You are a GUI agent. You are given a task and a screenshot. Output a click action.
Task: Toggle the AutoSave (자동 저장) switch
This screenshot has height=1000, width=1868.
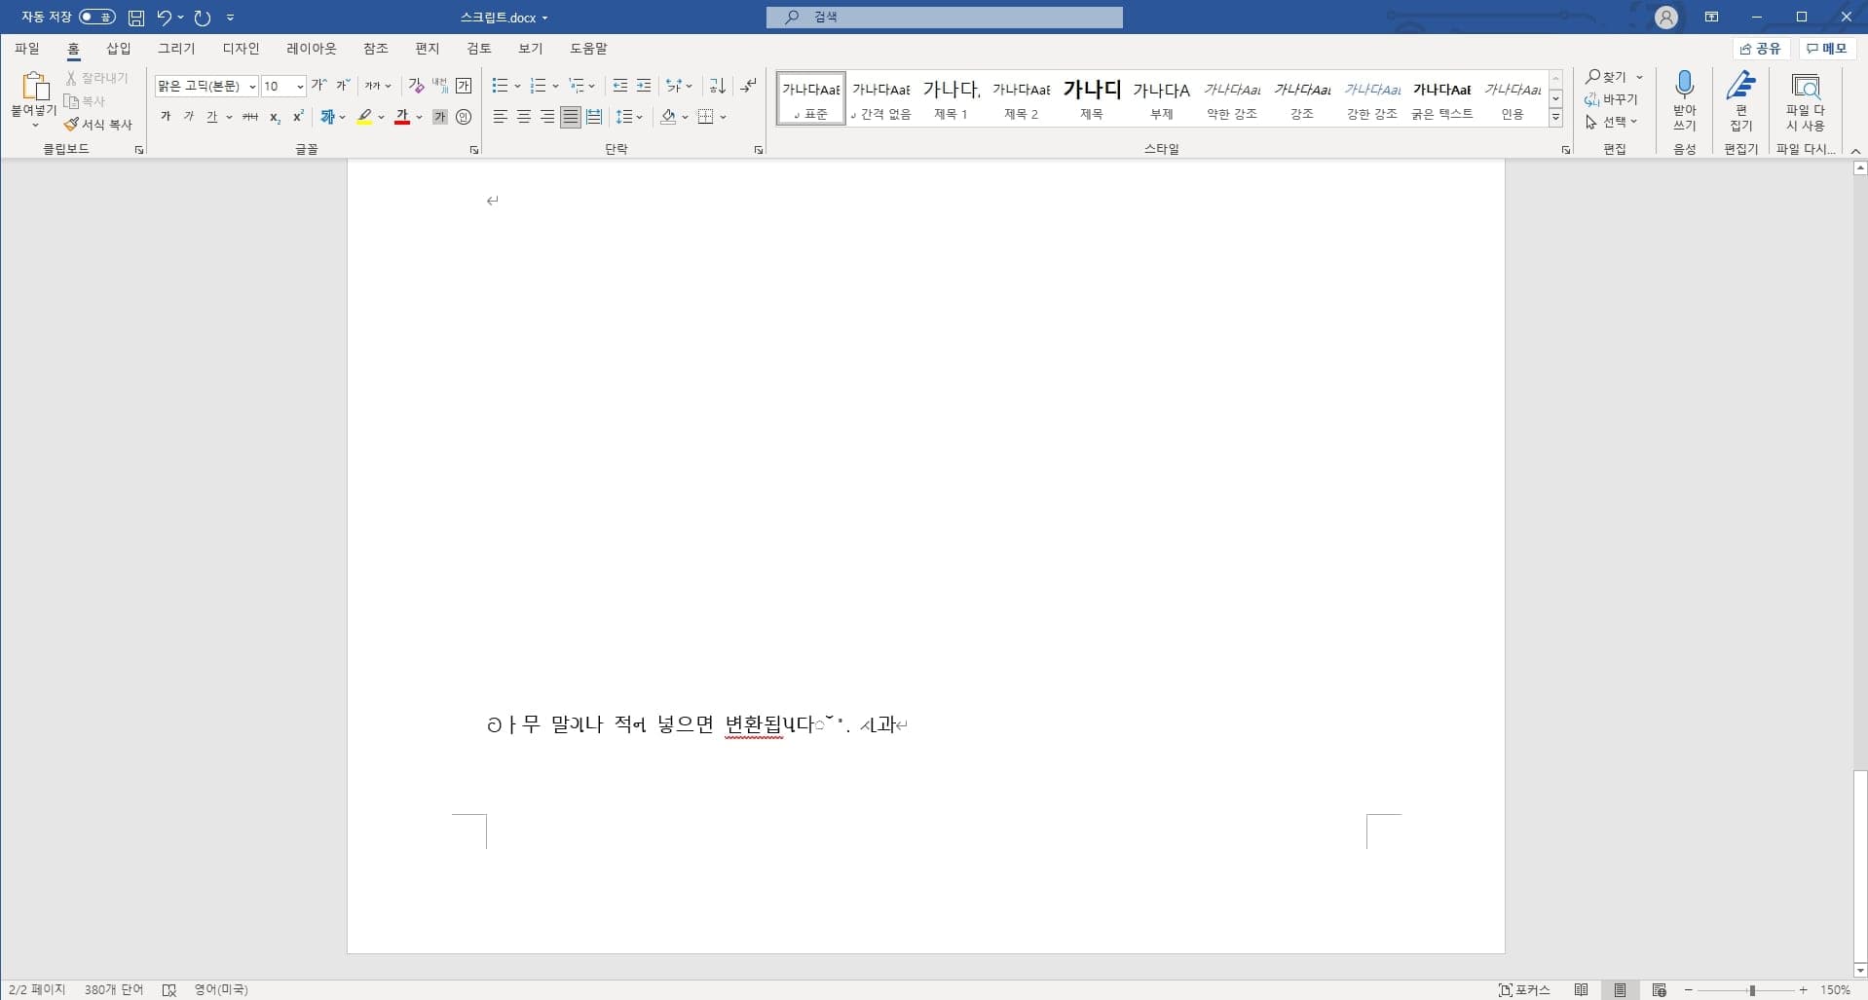[97, 17]
